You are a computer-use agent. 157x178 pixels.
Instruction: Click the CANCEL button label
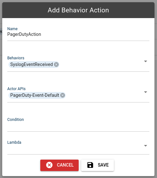[x=65, y=165]
